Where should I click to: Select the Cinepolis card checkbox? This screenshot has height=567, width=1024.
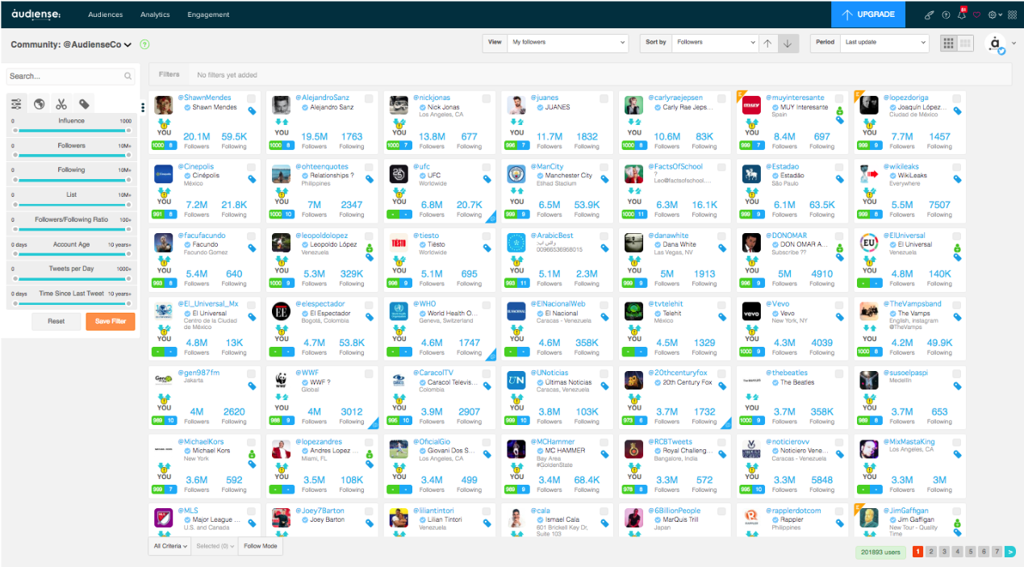(x=251, y=167)
